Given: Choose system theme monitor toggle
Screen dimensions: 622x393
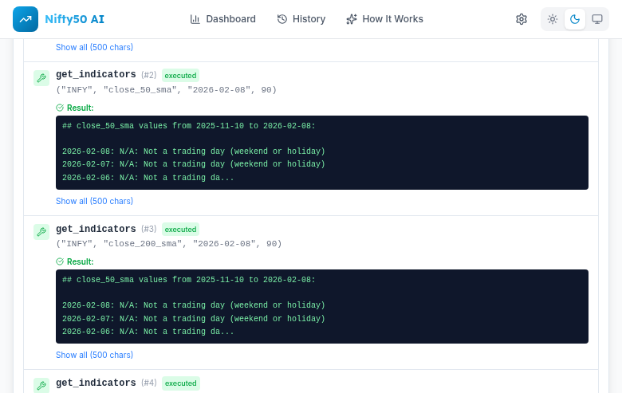Looking at the screenshot, I should (x=597, y=19).
